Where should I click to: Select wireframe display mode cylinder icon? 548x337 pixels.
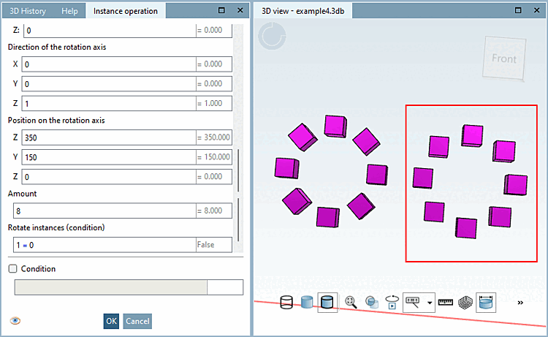(x=286, y=303)
